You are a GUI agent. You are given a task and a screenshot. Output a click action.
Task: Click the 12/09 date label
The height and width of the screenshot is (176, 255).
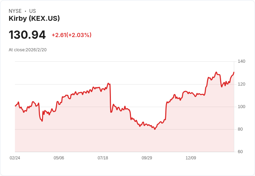pyautogui.click(x=191, y=158)
